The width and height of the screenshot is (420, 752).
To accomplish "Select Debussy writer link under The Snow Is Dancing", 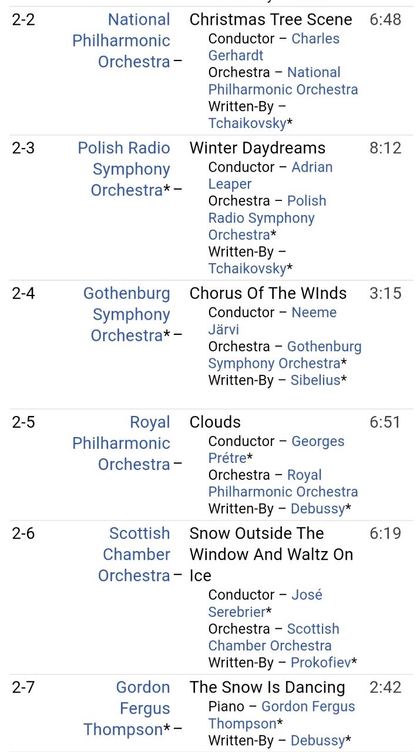I will pos(318,740).
